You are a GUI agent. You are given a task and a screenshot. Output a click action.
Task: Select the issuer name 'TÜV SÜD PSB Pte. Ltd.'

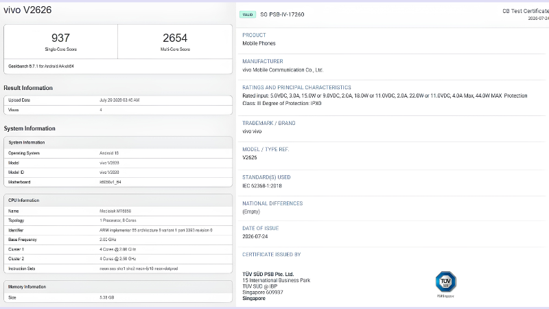268,274
